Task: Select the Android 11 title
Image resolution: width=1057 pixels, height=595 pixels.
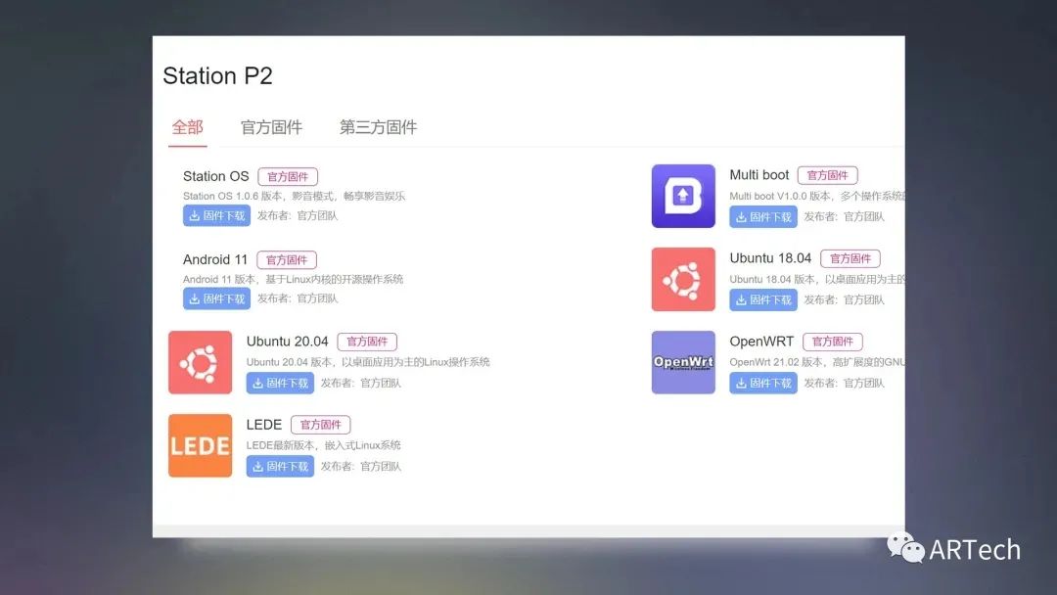Action: (x=215, y=259)
